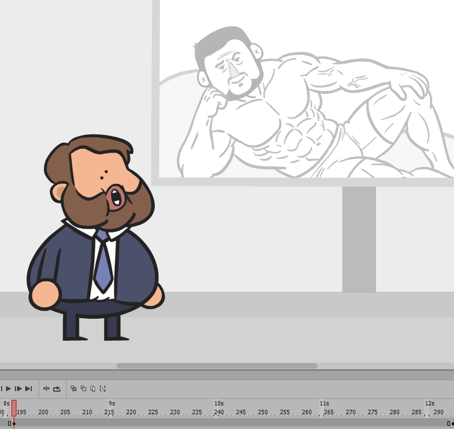Jump to frame 200 on the ruler
454x429 pixels.
[43, 412]
